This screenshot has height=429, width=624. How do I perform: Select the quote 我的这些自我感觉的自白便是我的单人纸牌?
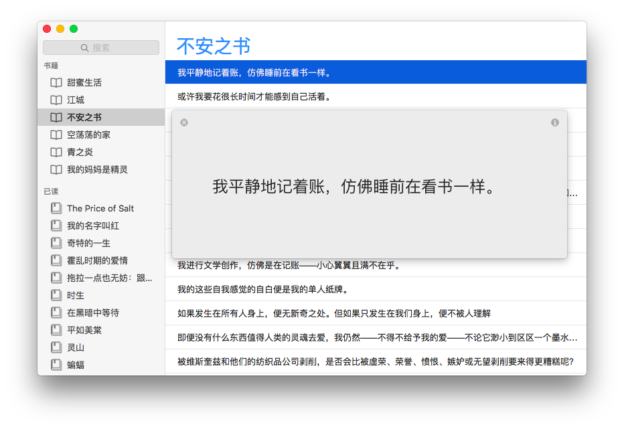pos(376,289)
